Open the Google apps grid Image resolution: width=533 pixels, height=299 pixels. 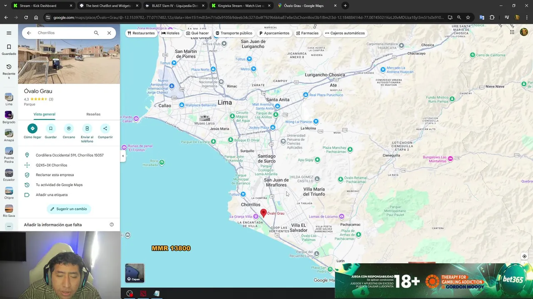512,32
